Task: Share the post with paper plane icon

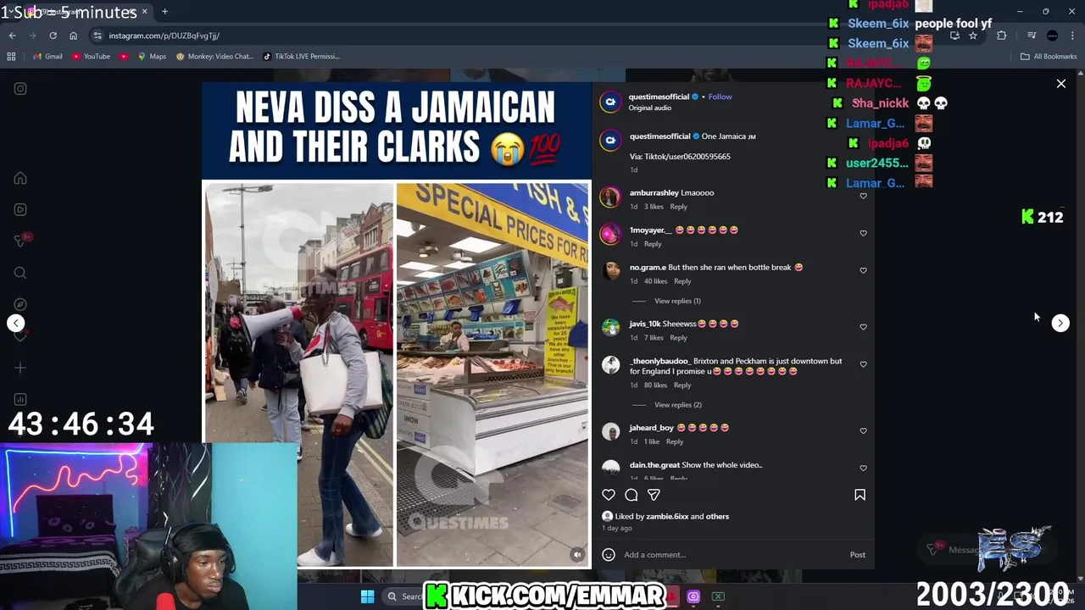Action: pos(654,495)
